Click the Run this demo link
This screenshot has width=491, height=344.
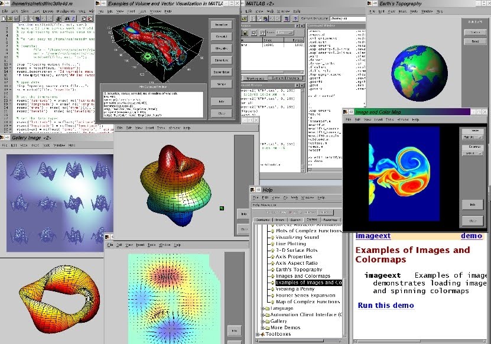click(x=385, y=305)
